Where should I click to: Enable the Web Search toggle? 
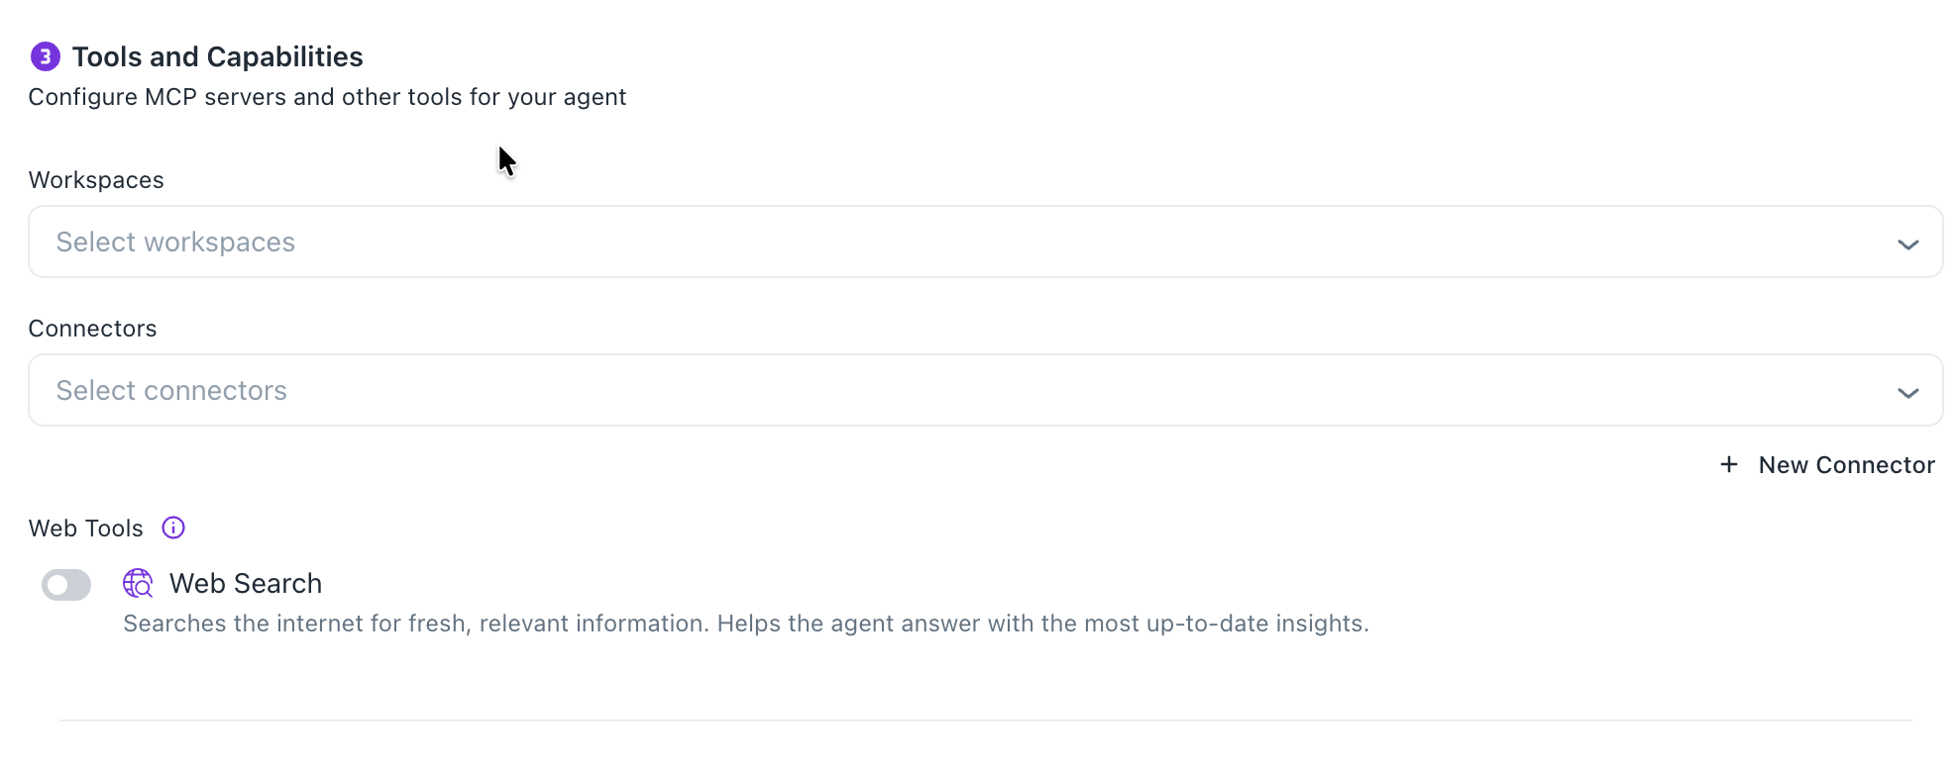tap(66, 585)
